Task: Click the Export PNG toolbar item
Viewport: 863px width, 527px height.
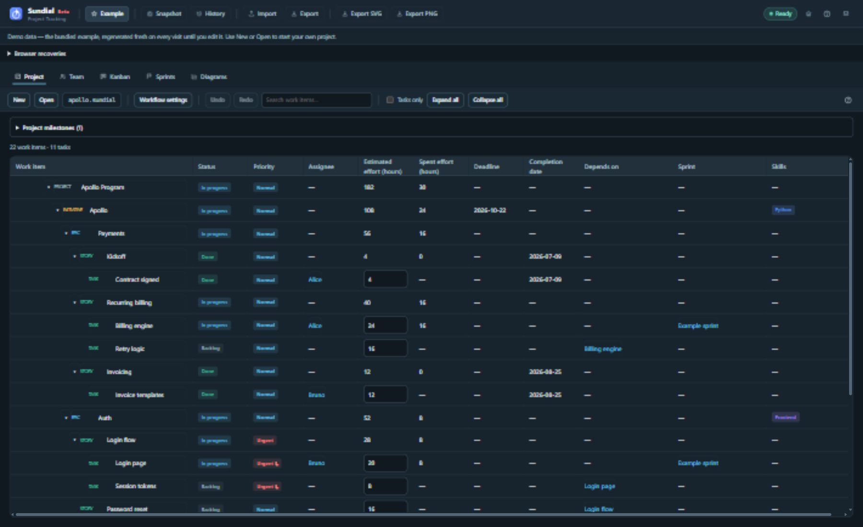Action: click(417, 14)
